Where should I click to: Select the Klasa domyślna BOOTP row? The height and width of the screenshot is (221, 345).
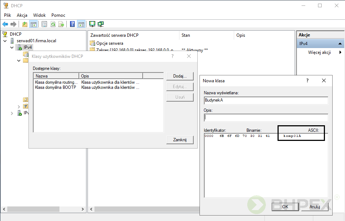coord(55,87)
